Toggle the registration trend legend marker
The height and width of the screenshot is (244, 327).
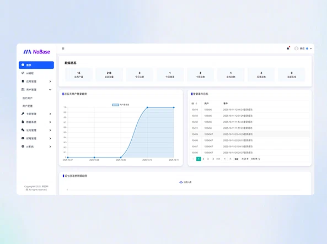pos(181,182)
